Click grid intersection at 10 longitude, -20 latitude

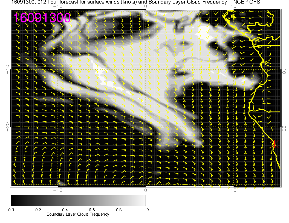coord(233,127)
